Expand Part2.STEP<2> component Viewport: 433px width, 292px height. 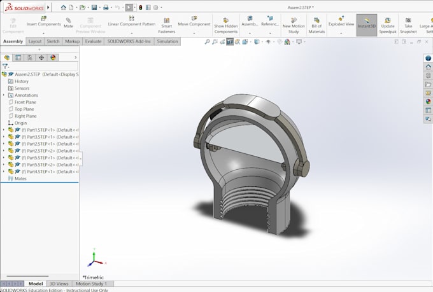(4, 151)
